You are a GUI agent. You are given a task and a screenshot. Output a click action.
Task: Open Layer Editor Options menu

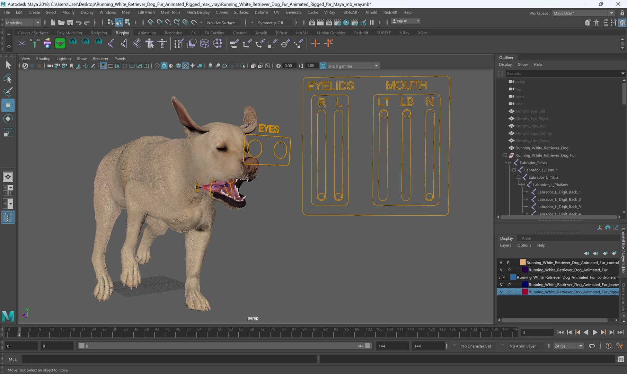point(524,245)
